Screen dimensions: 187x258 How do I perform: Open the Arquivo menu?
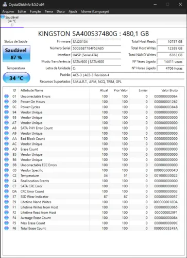pos(8,11)
